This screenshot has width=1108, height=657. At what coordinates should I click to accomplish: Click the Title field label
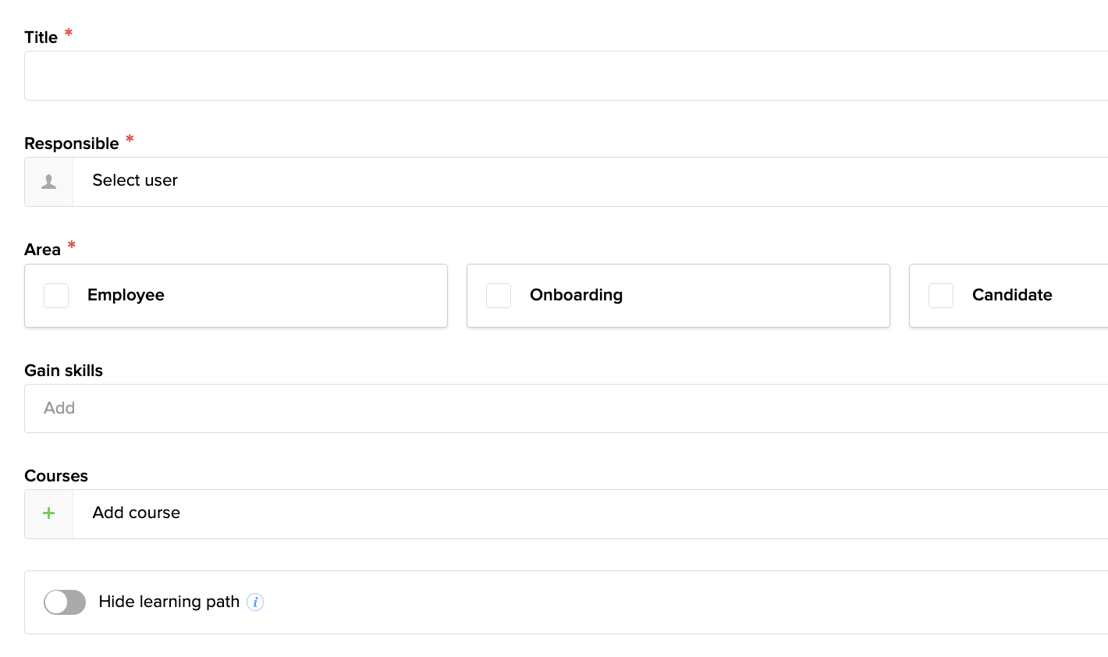tap(41, 37)
